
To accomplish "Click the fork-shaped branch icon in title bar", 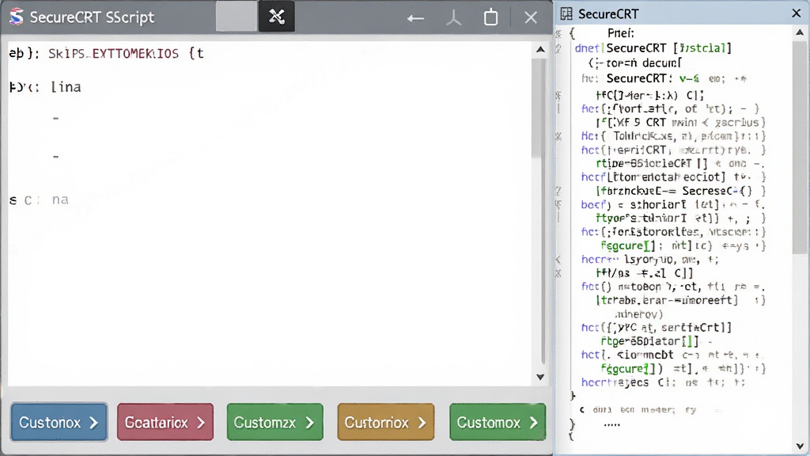I will 453,18.
